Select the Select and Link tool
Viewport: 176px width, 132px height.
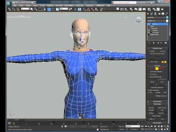(10, 9)
